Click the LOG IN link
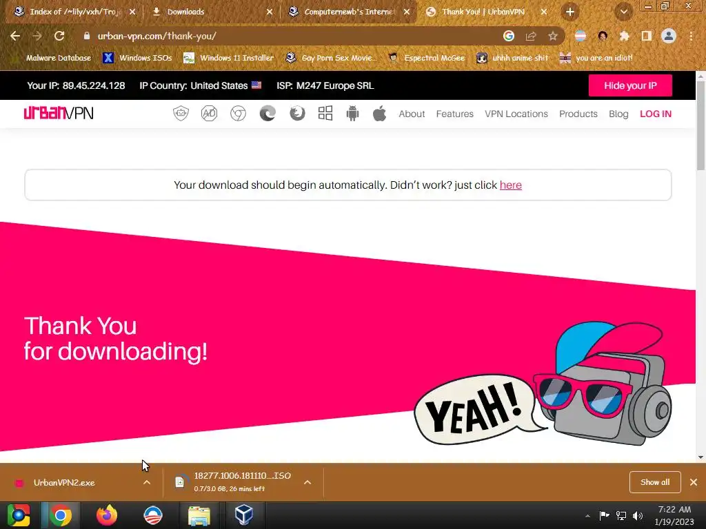Screen dimensions: 706x529 [x=656, y=114]
